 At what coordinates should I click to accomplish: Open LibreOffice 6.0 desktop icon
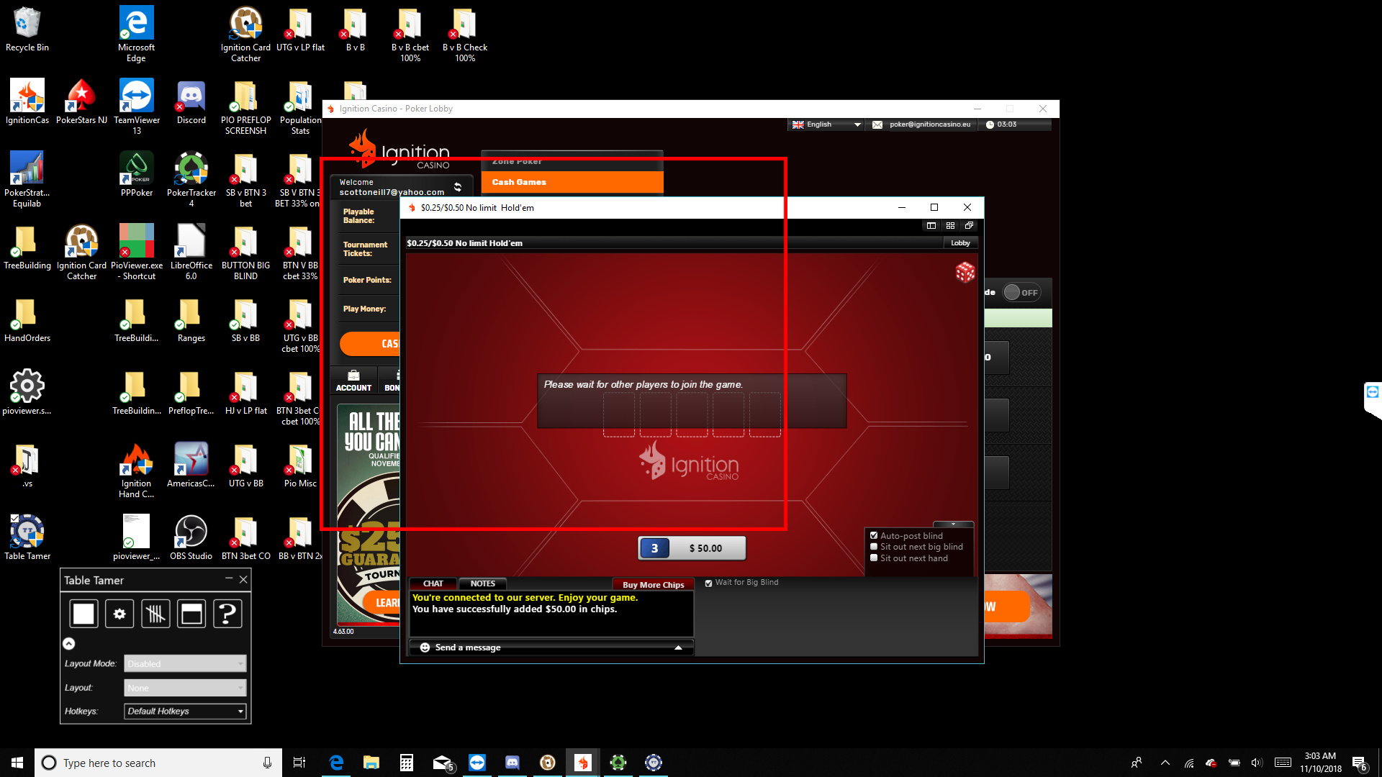point(191,253)
